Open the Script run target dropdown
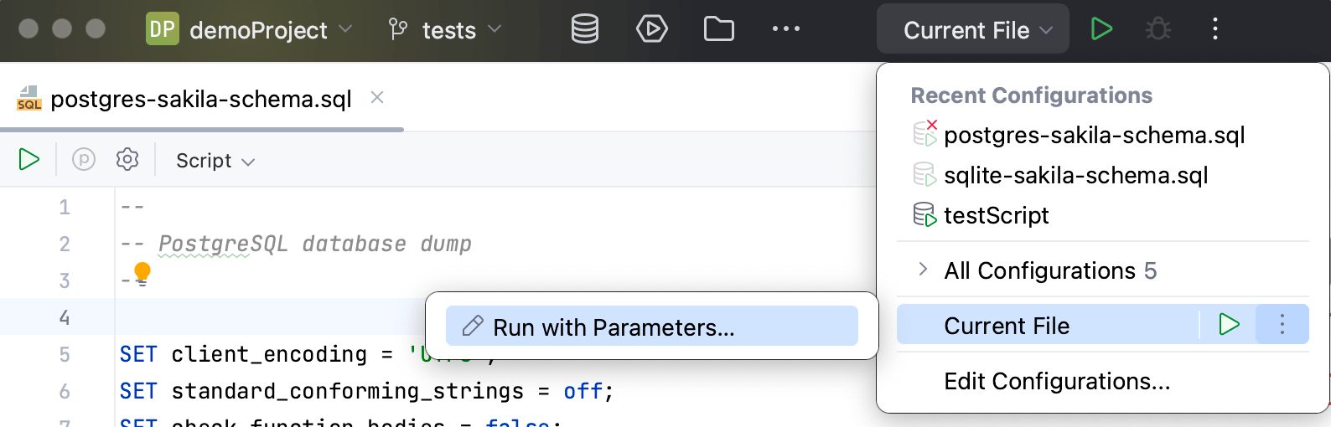Image resolution: width=1331 pixels, height=427 pixels. pos(215,160)
